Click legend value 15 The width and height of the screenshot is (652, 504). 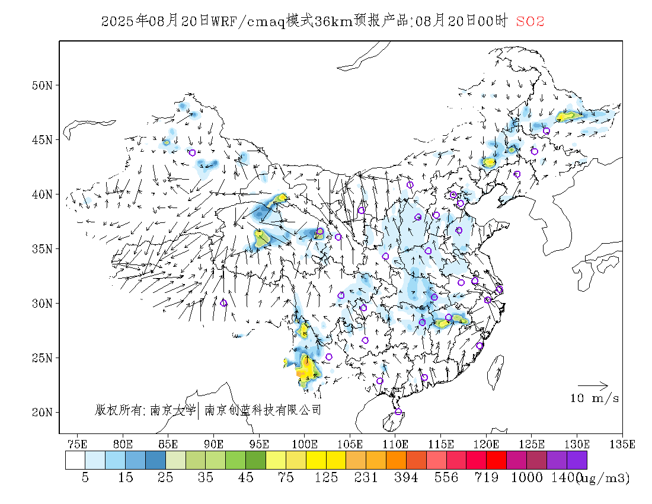click(125, 477)
